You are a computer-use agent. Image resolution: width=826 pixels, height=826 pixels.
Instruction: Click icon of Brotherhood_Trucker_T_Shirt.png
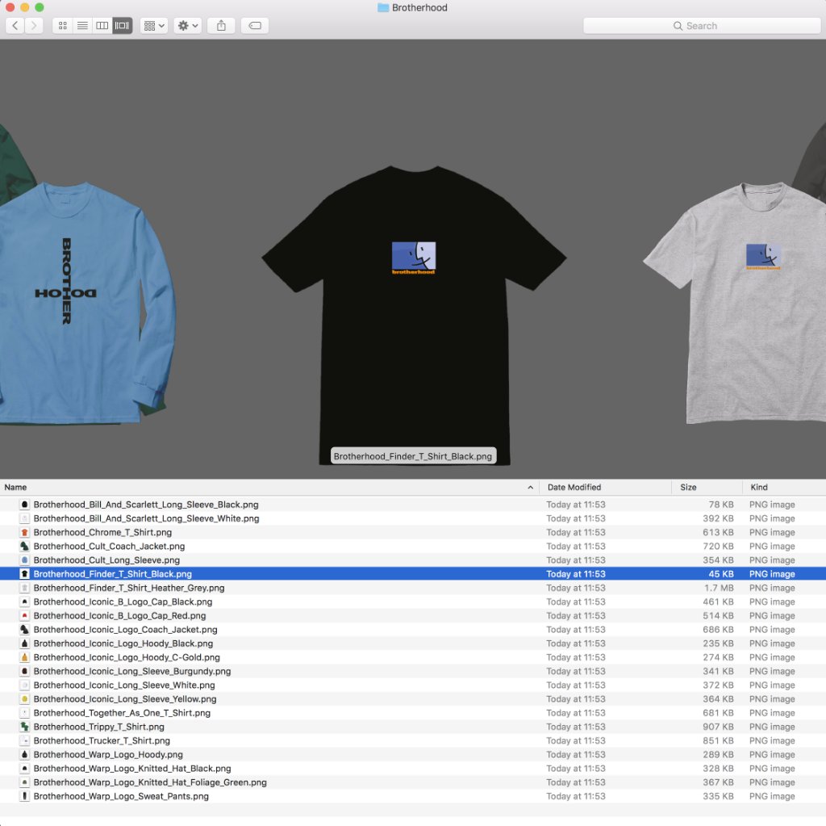click(x=24, y=740)
